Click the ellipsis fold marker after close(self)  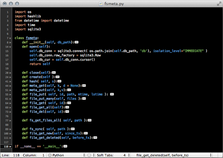click(x=54, y=73)
